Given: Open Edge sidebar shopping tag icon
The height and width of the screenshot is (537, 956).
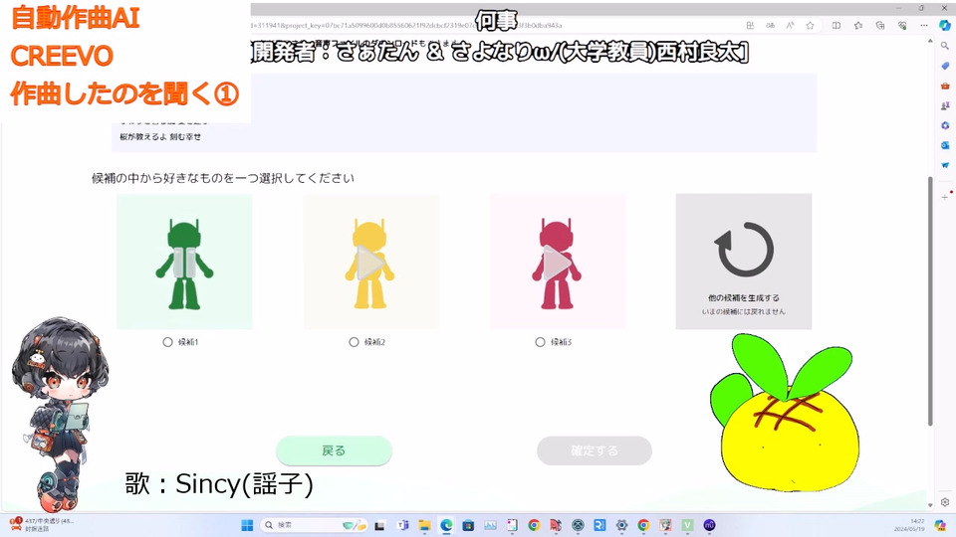Looking at the screenshot, I should 944,66.
